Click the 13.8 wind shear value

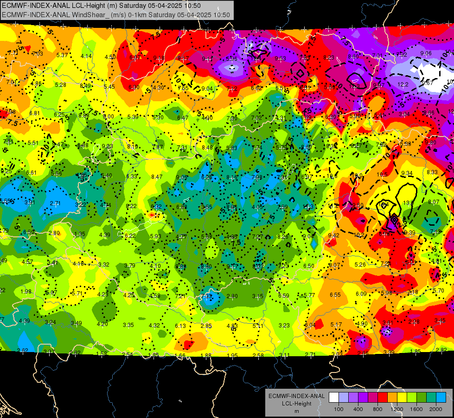[x=408, y=203]
